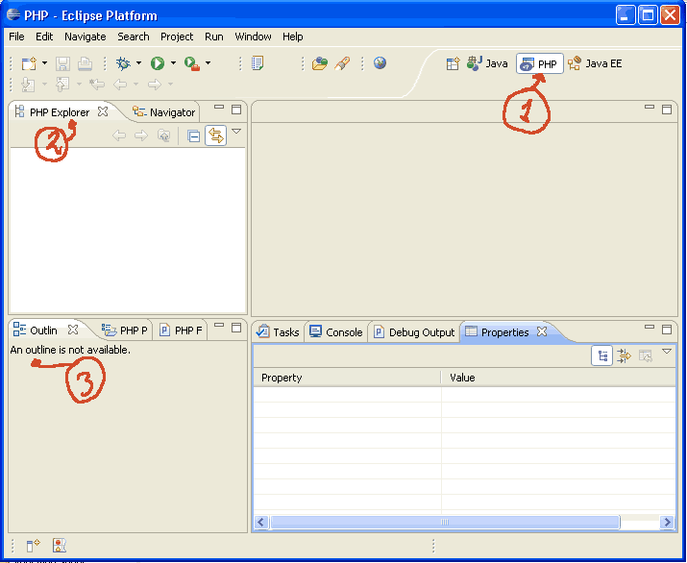This screenshot has width=687, height=563.
Task: Switch to the Java perspective
Action: 487,64
